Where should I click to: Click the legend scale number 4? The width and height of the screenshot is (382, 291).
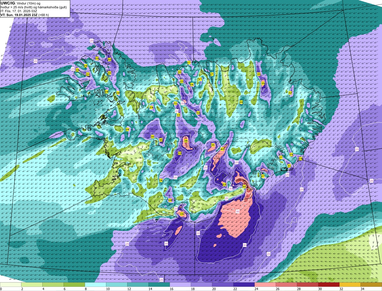tap(43, 289)
